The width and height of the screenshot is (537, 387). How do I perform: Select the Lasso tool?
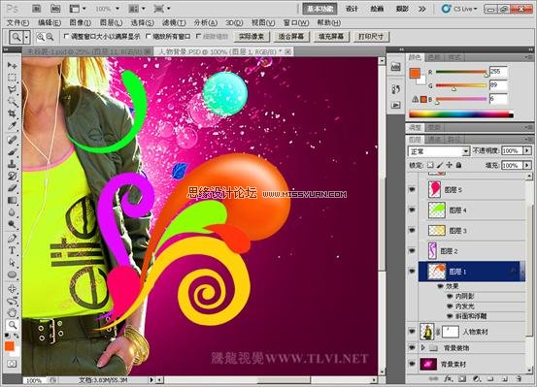[12, 89]
